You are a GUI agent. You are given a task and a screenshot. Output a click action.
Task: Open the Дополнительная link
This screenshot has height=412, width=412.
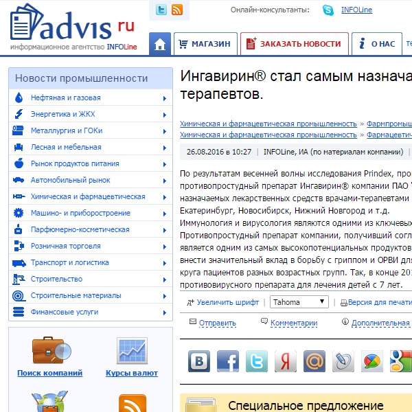point(380,323)
